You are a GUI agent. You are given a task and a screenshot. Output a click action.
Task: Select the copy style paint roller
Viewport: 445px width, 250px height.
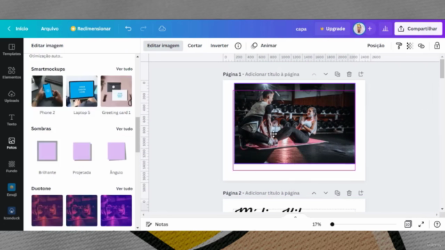(398, 46)
